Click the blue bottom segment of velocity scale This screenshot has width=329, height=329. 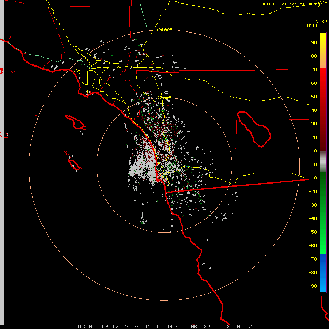[x=323, y=273]
